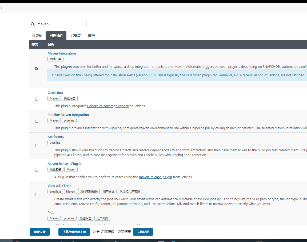Uncheck the Maven Integration plugin checkbox
The height and width of the screenshot is (242, 307).
[x=37, y=68]
